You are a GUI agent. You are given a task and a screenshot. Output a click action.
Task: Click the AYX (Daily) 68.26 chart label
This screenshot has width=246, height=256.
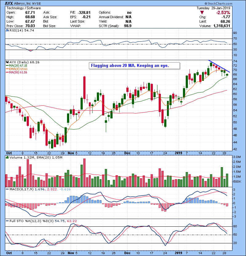coord(24,62)
